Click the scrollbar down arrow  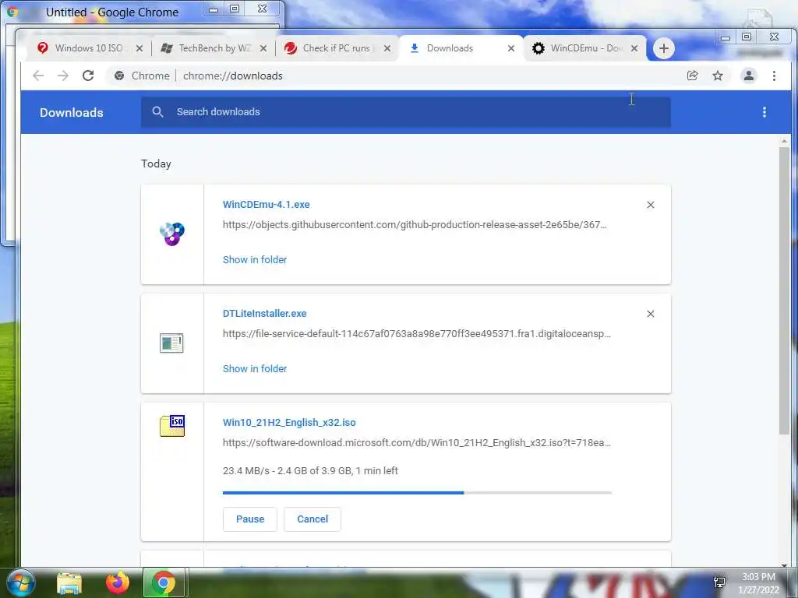[x=784, y=564]
